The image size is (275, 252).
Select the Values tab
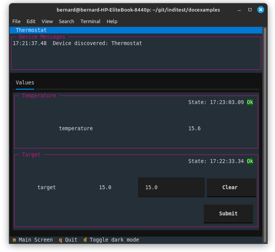pyautogui.click(x=25, y=83)
